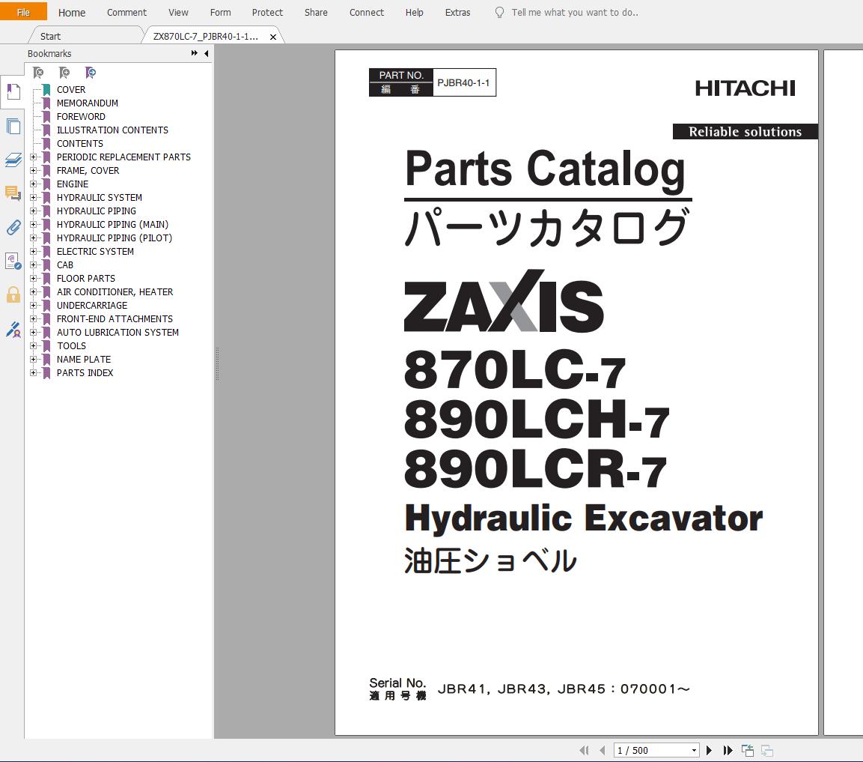Screen dimensions: 863x762
Task: Expand the bookmarks panel with double arrow
Action: (195, 53)
